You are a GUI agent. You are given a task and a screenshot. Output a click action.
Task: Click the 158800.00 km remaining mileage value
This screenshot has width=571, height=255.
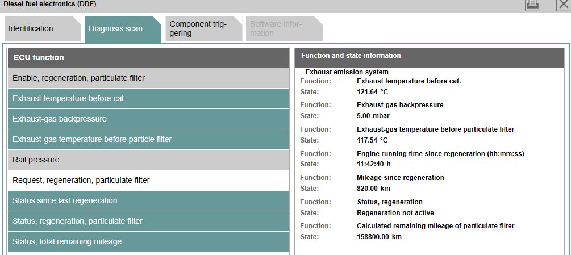tap(379, 237)
